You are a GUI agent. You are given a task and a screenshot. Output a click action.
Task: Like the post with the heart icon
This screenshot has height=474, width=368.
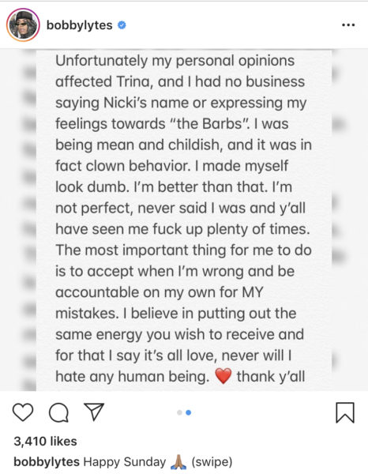pyautogui.click(x=23, y=412)
